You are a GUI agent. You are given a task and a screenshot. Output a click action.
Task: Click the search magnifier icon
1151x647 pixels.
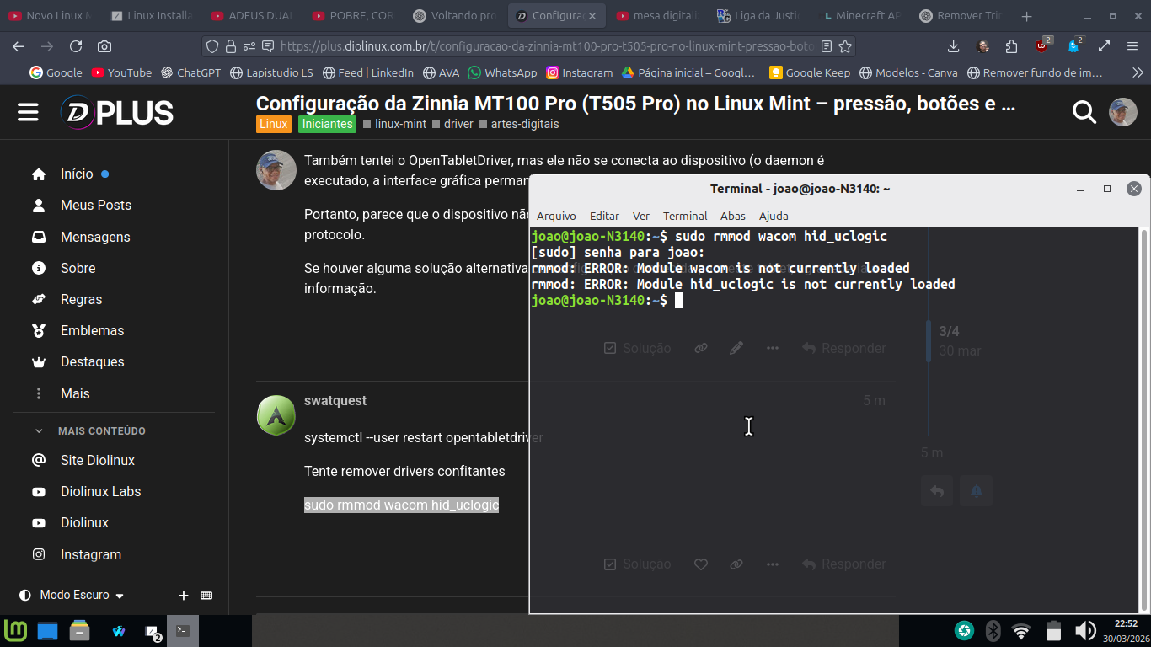coord(1084,112)
